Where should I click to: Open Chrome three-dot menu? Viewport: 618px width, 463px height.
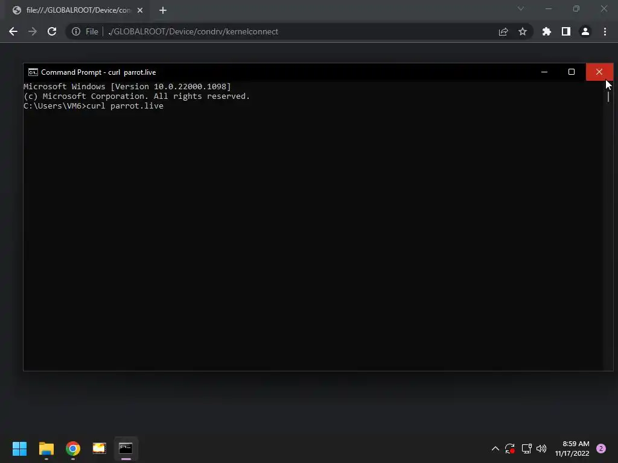point(605,31)
